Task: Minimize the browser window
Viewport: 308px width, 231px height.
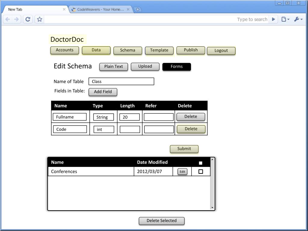Action: pos(279,3)
